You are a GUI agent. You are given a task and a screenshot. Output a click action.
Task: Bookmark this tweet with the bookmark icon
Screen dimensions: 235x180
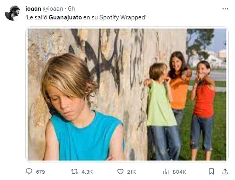(211, 172)
